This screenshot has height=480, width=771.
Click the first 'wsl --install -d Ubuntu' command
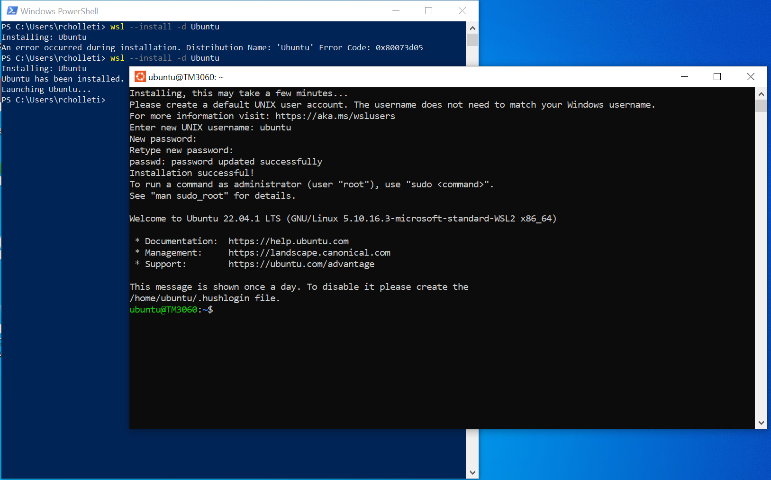(165, 27)
